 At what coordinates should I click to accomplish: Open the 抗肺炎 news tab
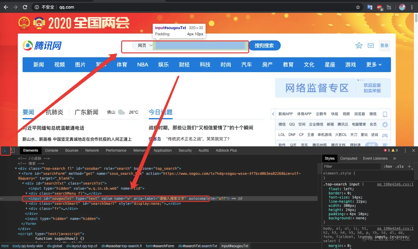point(54,112)
